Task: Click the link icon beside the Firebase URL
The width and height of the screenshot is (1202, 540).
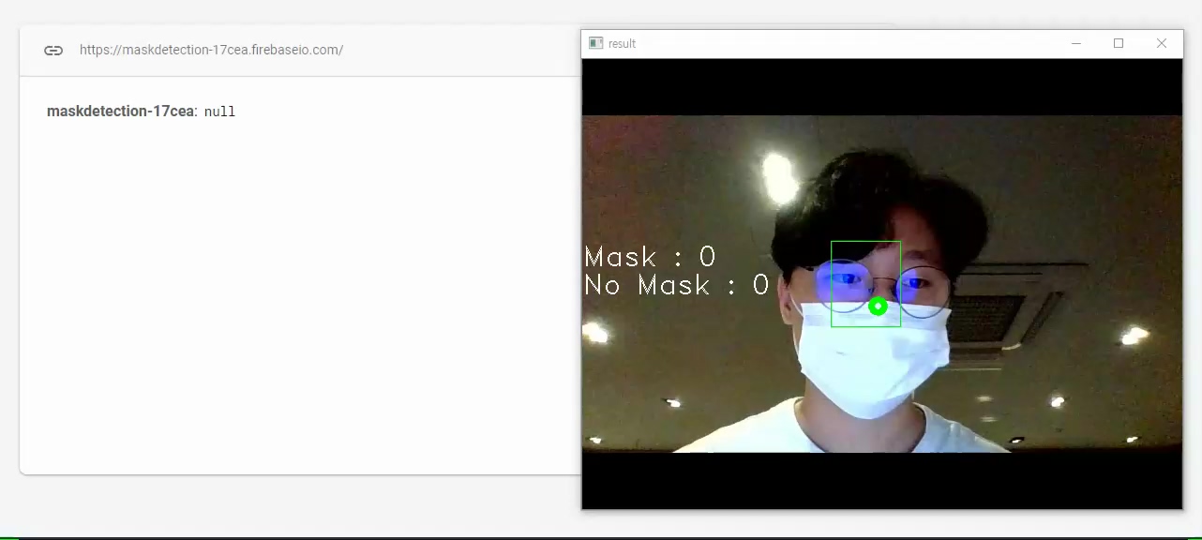Action: 53,51
